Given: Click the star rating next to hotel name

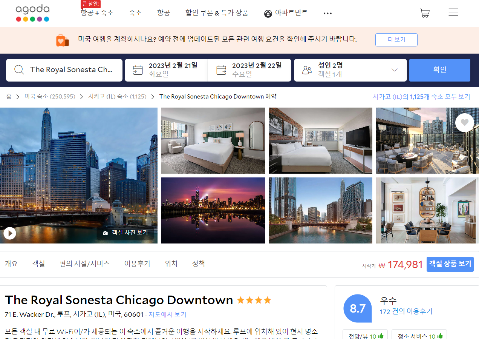Looking at the screenshot, I should click(254, 300).
